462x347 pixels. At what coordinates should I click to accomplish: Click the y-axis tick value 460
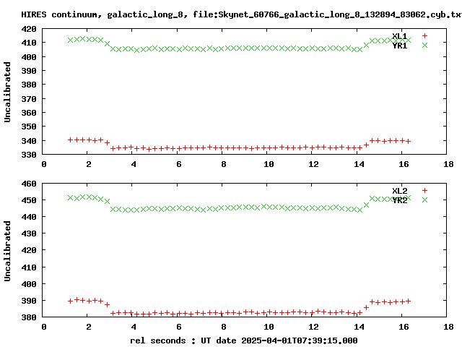(x=29, y=184)
